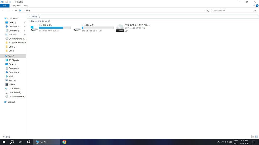The image size is (259, 145).
Task: Open the network tray icon
Action: click(222, 142)
